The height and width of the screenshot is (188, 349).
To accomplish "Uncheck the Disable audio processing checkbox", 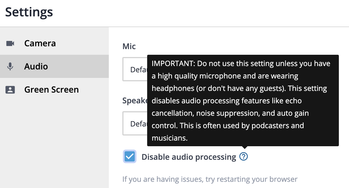I will pos(130,156).
